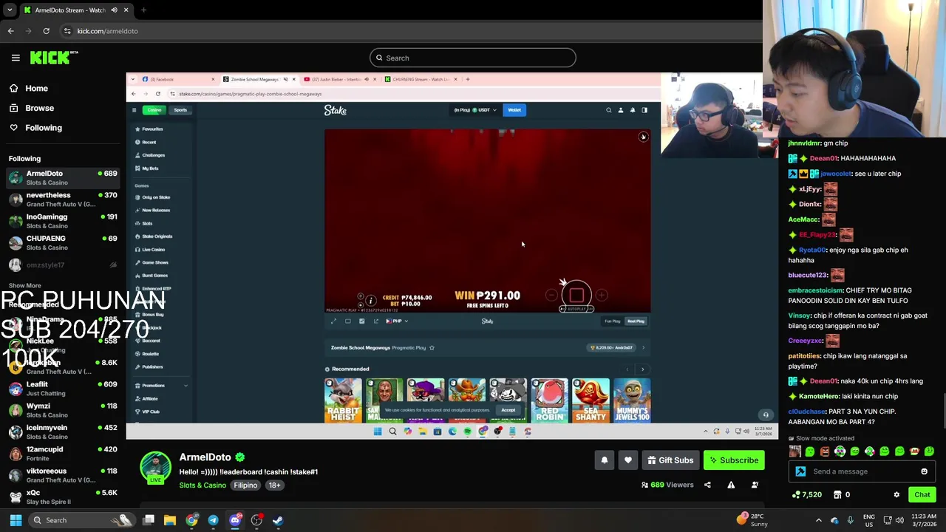Screen dimensions: 946x532
Task: Open Task View on taskbar
Action: [149, 520]
